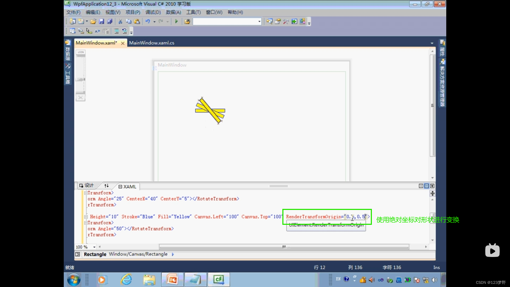
Task: Open the 100 % zoom dropdown
Action: pyautogui.click(x=94, y=247)
